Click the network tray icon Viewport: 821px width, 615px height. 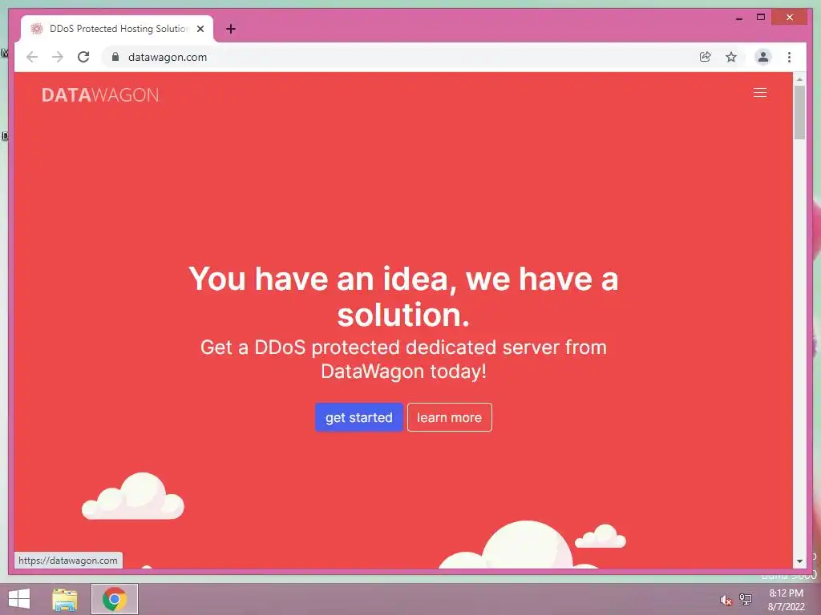[x=745, y=599]
